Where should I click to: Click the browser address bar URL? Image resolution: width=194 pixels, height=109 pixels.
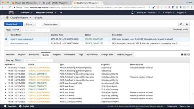click(85, 7)
